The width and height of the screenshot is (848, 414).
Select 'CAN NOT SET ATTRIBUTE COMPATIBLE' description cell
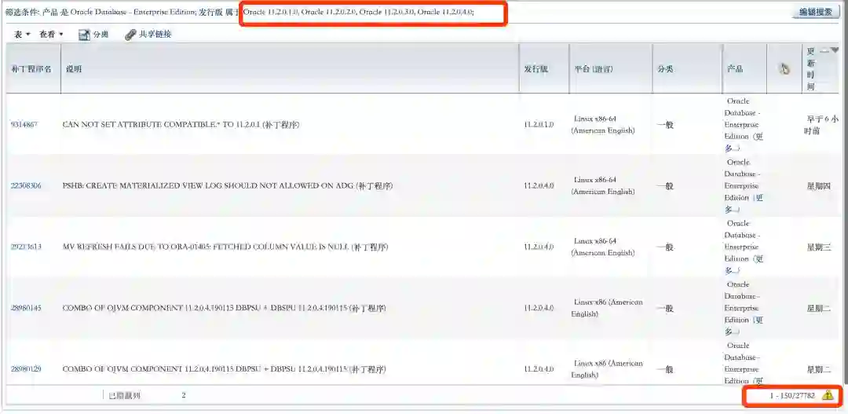(x=181, y=124)
